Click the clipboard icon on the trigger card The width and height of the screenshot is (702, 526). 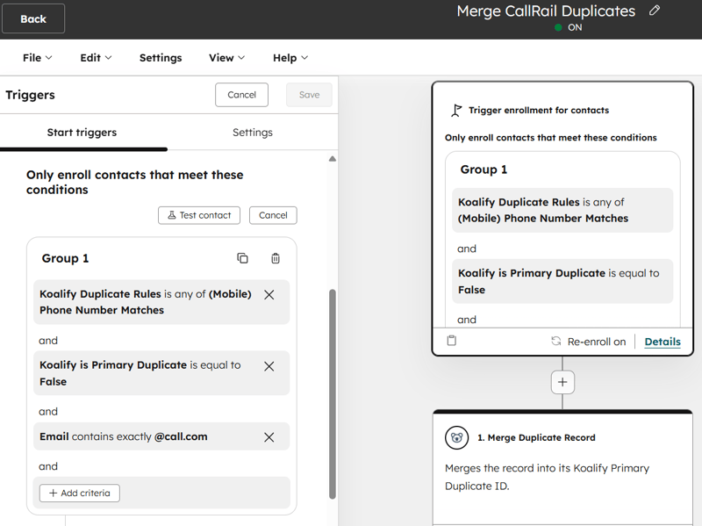pyautogui.click(x=451, y=340)
